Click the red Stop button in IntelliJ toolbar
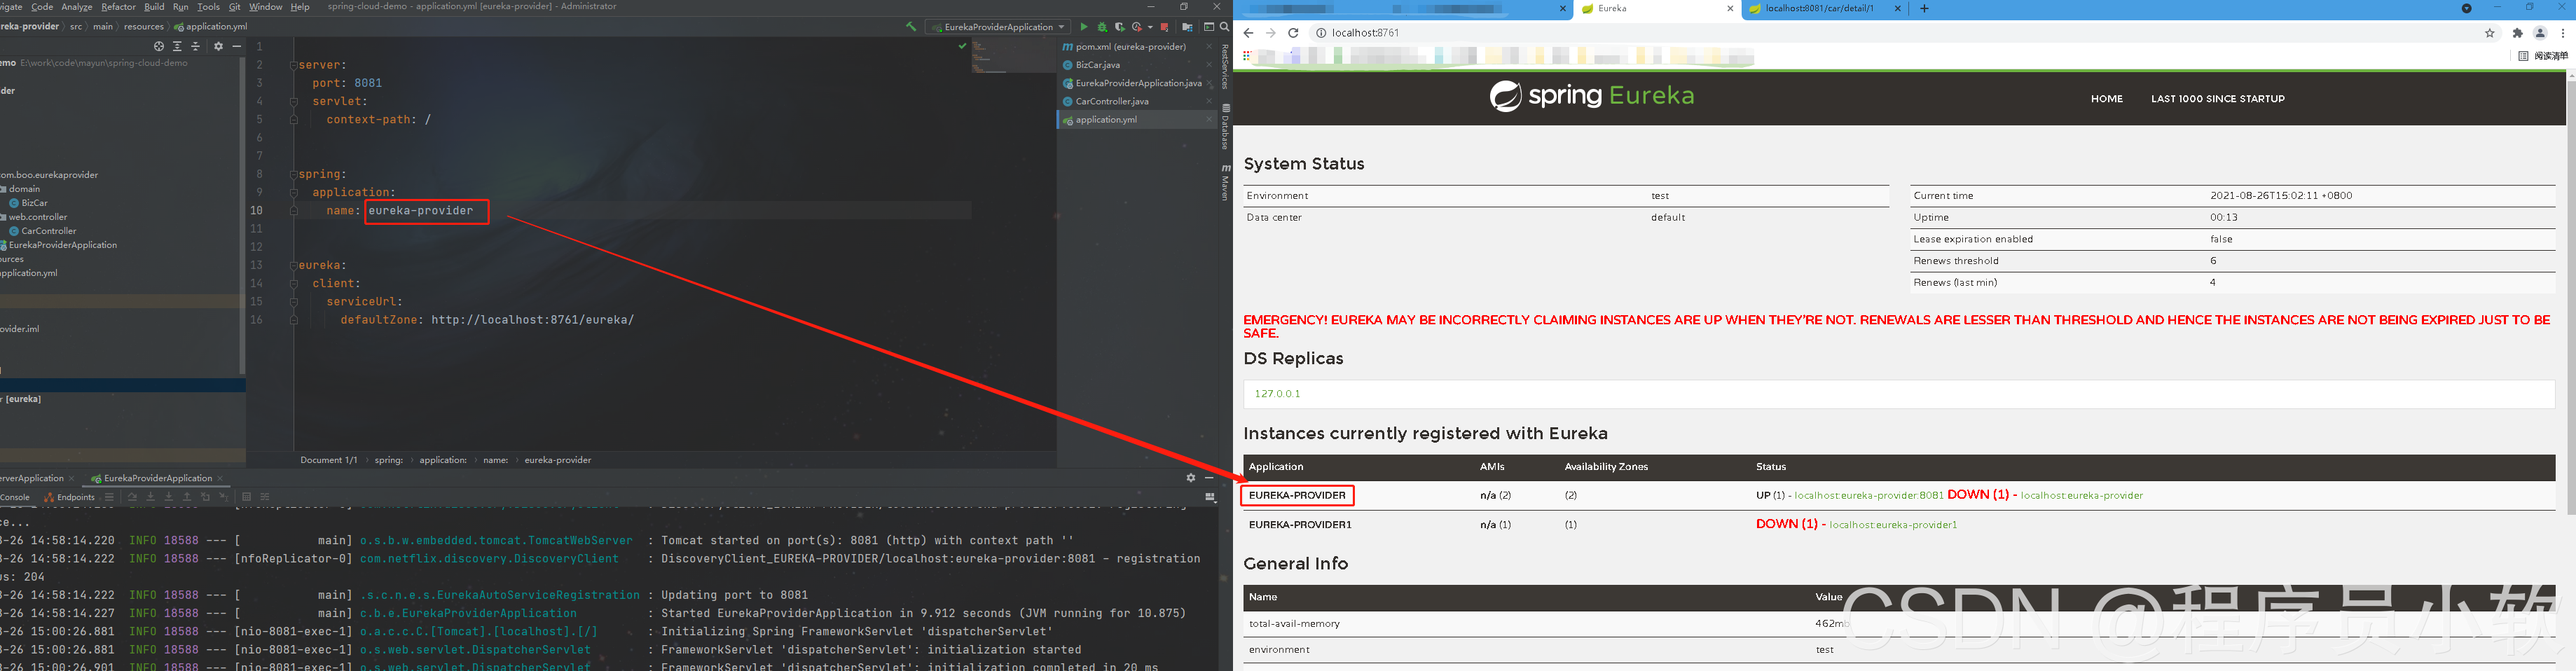Screen dimensions: 2576x671 [1165, 27]
